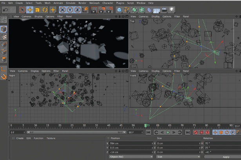This screenshot has width=241, height=160.
Task: Add a light object with the bulb icon
Action: [x=172, y=9]
